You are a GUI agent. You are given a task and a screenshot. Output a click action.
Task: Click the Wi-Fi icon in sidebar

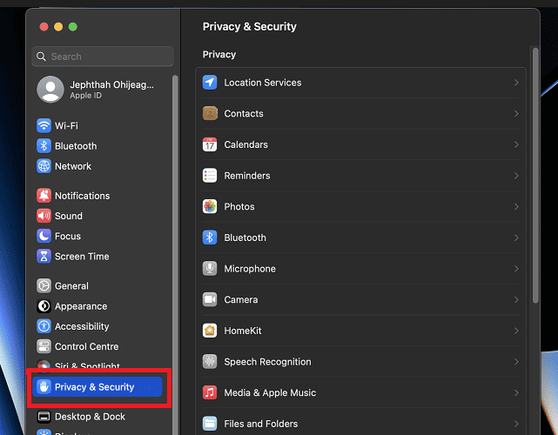(44, 125)
